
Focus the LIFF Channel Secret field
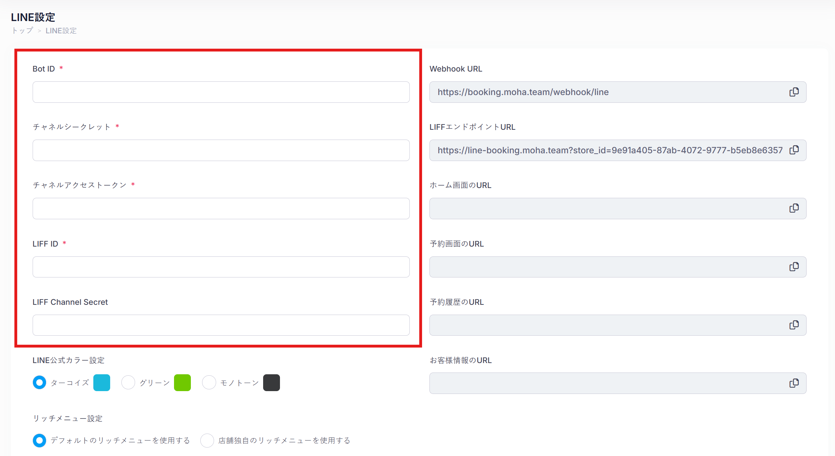(x=221, y=325)
